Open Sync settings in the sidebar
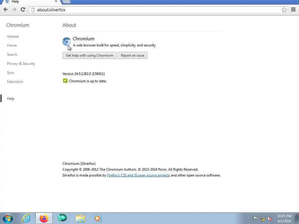Viewport: 299px width, 224px height. (x=11, y=73)
